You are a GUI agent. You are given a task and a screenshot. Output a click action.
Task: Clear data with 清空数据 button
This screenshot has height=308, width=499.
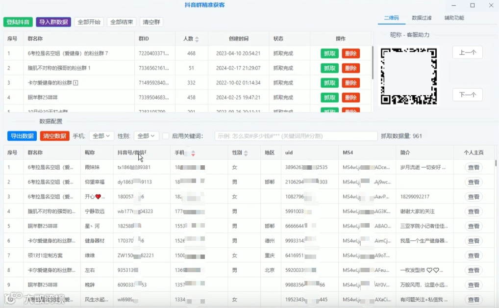[54, 136]
